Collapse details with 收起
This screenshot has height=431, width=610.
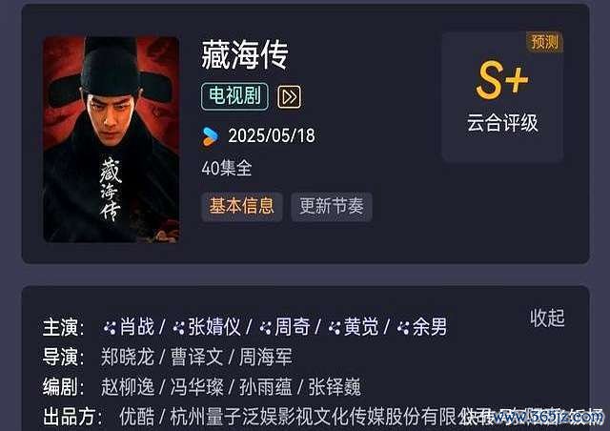click(x=547, y=318)
